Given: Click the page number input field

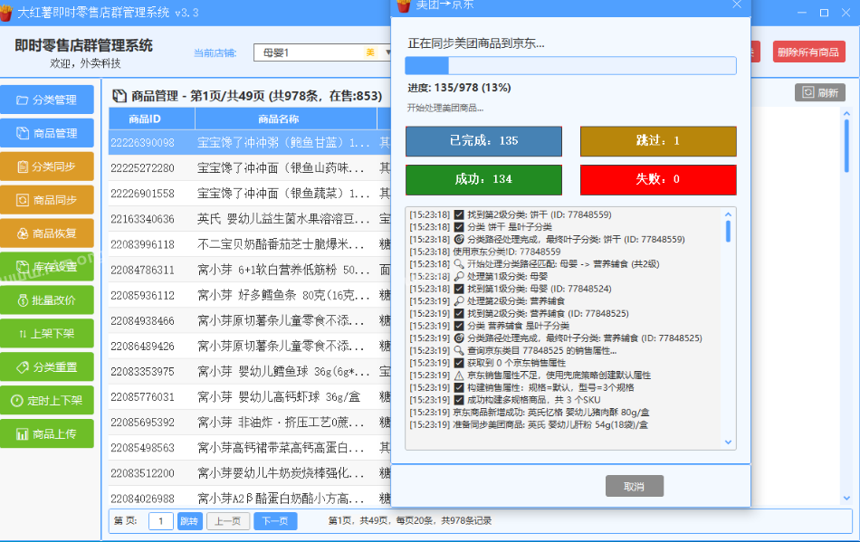Looking at the screenshot, I should tap(161, 521).
